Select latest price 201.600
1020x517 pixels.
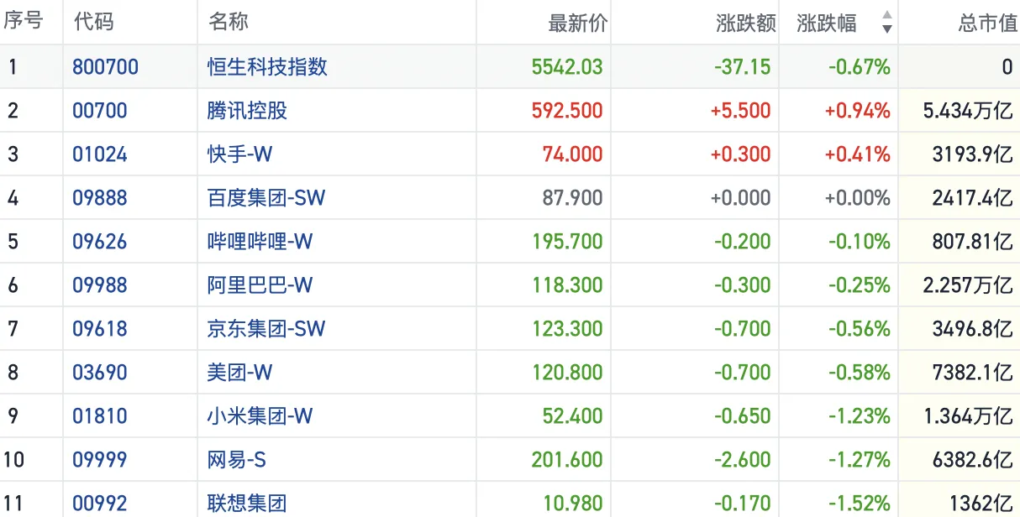tap(567, 460)
